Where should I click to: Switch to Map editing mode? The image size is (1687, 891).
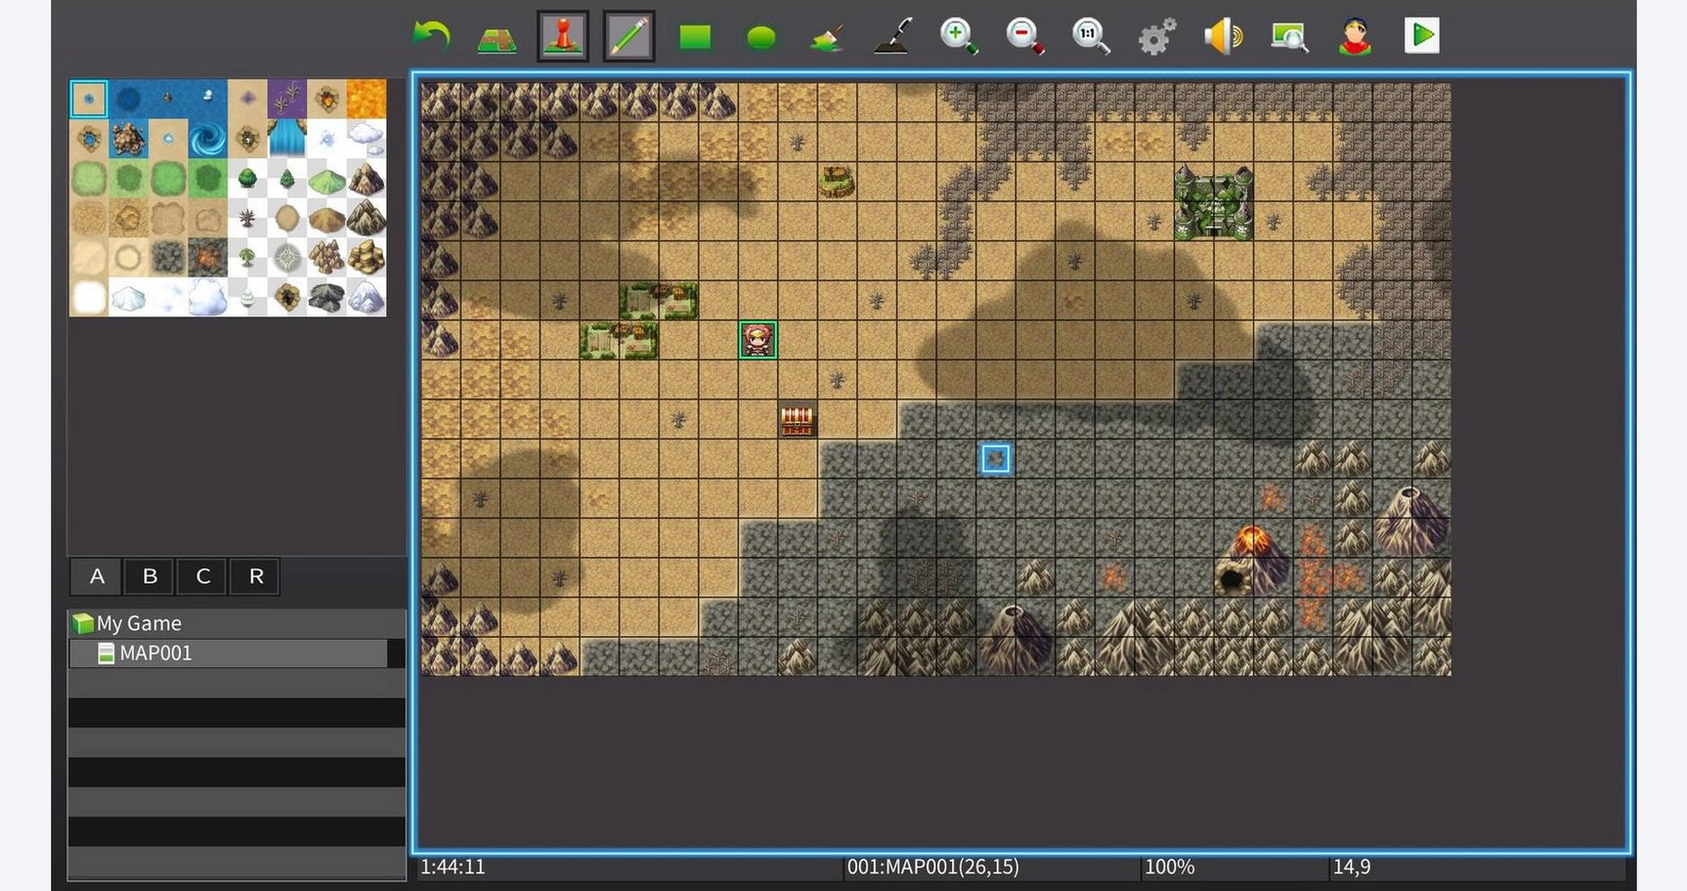pyautogui.click(x=497, y=35)
